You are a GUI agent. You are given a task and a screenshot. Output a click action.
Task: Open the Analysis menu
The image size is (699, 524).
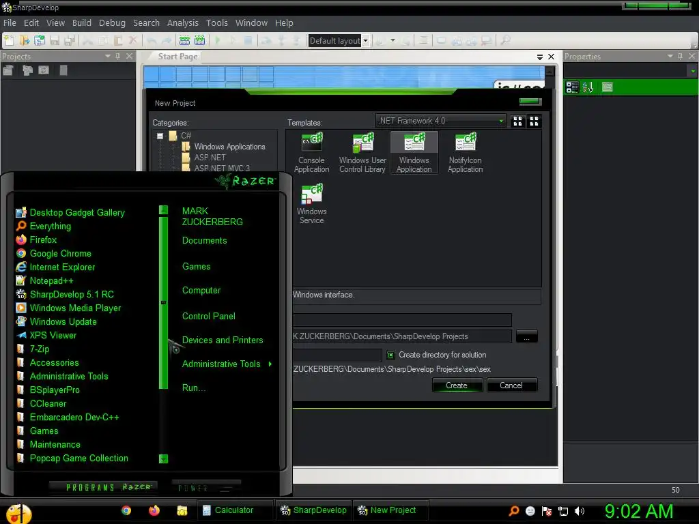[182, 23]
